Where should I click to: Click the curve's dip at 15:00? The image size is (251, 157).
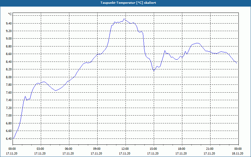tap(154, 71)
